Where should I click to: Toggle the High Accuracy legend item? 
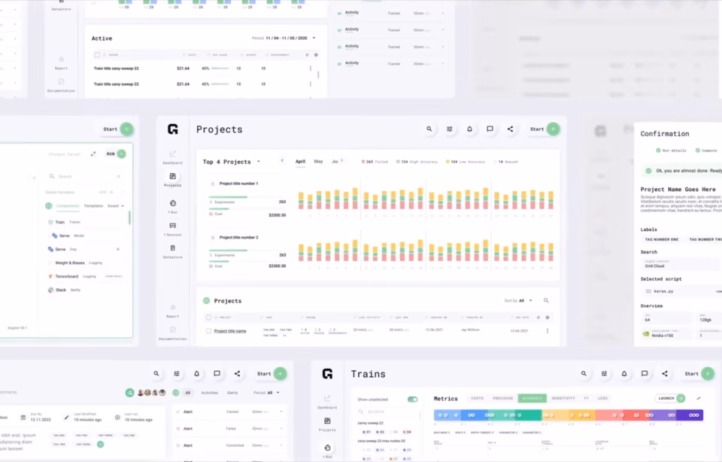[x=417, y=162]
